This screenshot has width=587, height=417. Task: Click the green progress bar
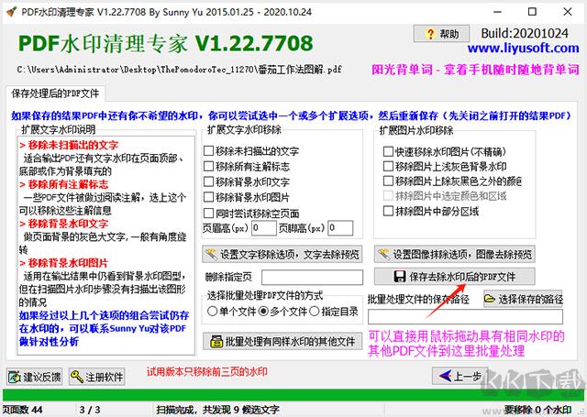(x=293, y=395)
